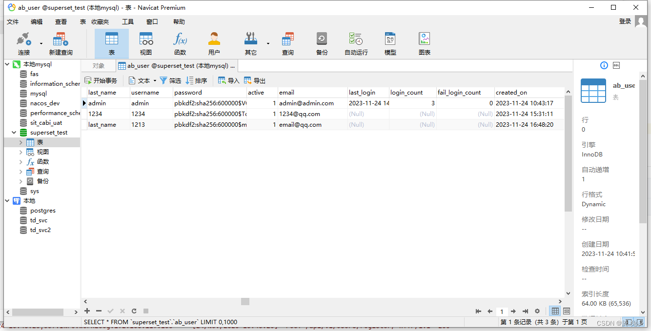This screenshot has height=331, width=651.
Task: Click the password column header
Action: (x=210, y=93)
